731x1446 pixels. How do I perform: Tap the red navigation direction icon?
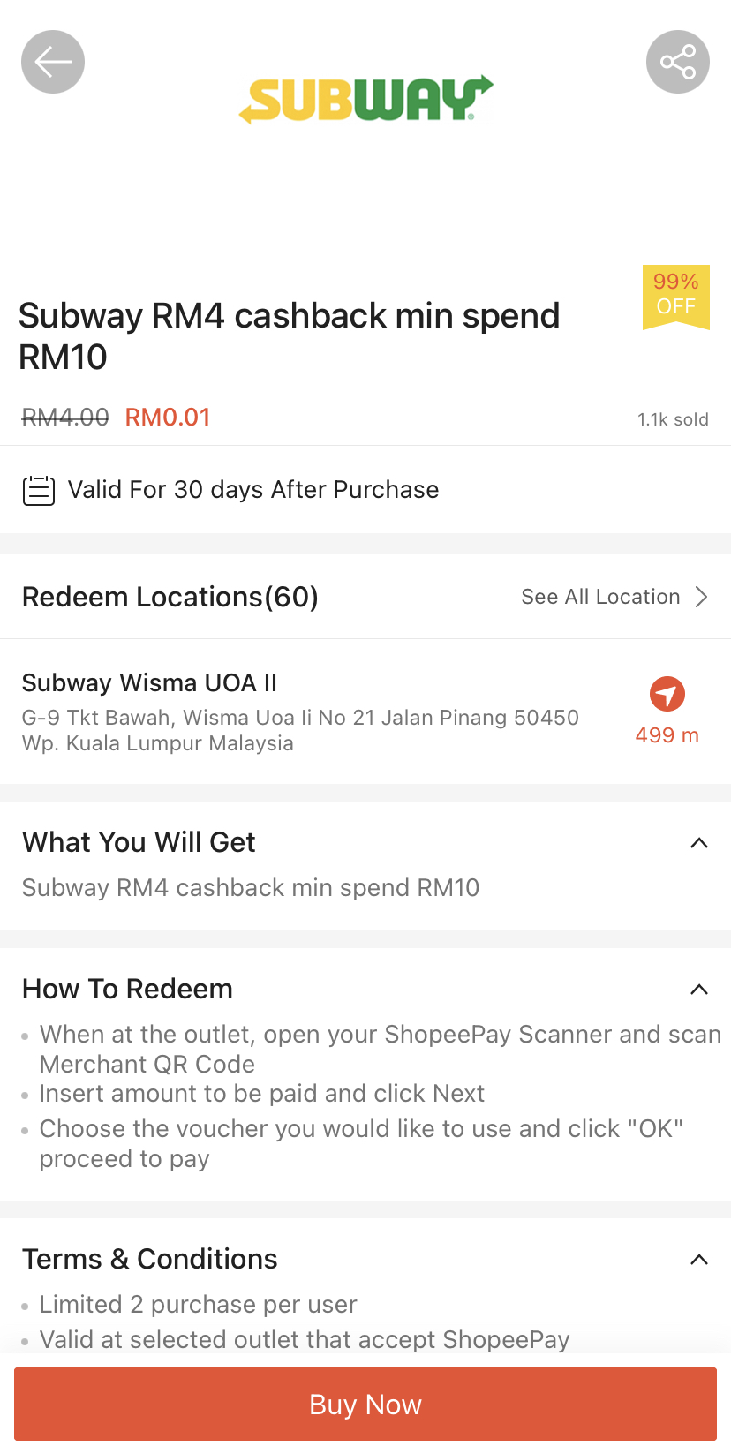tap(667, 694)
